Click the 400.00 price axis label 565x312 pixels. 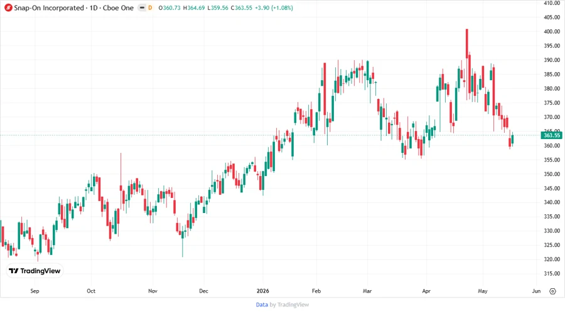[x=552, y=31]
